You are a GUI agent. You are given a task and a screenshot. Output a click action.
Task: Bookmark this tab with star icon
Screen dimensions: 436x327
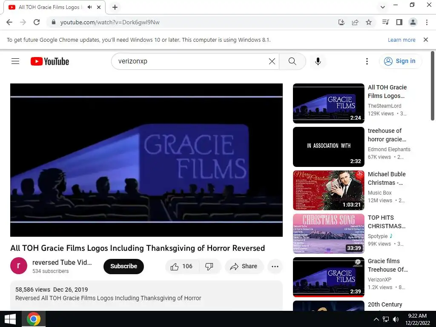tap(369, 22)
